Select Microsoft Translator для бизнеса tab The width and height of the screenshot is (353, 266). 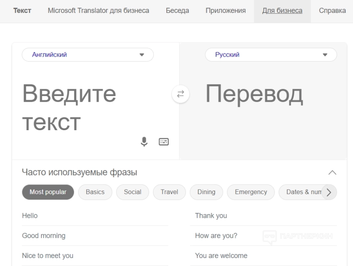[98, 10]
